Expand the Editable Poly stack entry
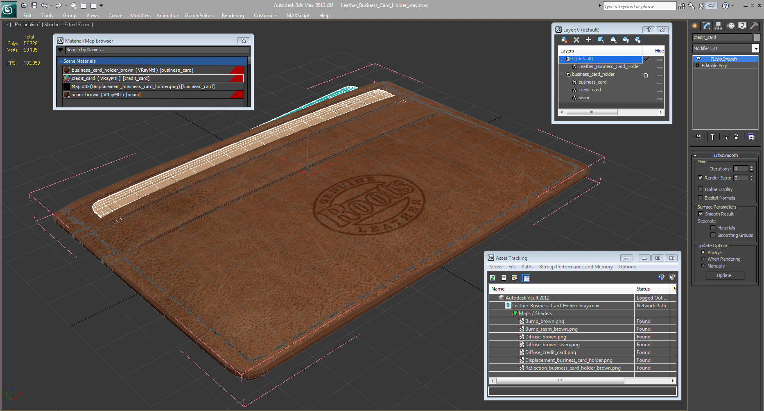 point(697,66)
